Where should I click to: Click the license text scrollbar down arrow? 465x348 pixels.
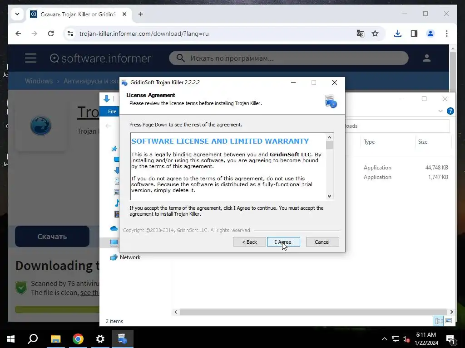click(329, 196)
